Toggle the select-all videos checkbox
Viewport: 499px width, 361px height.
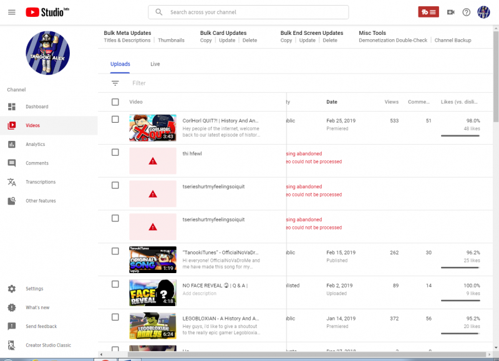click(x=115, y=102)
